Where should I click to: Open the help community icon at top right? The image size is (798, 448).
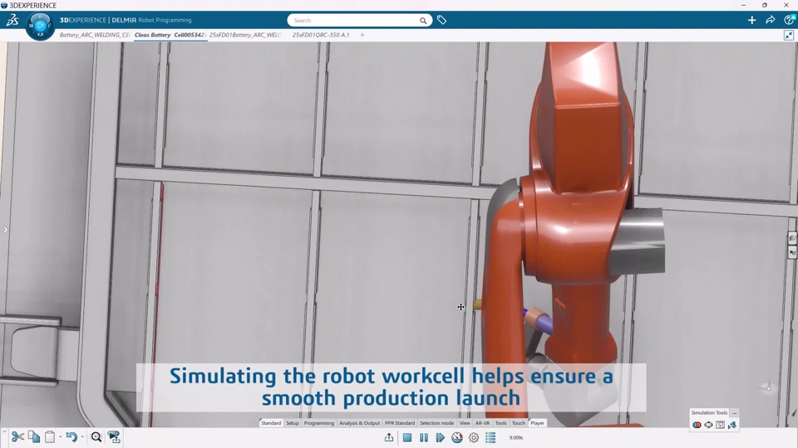(790, 20)
